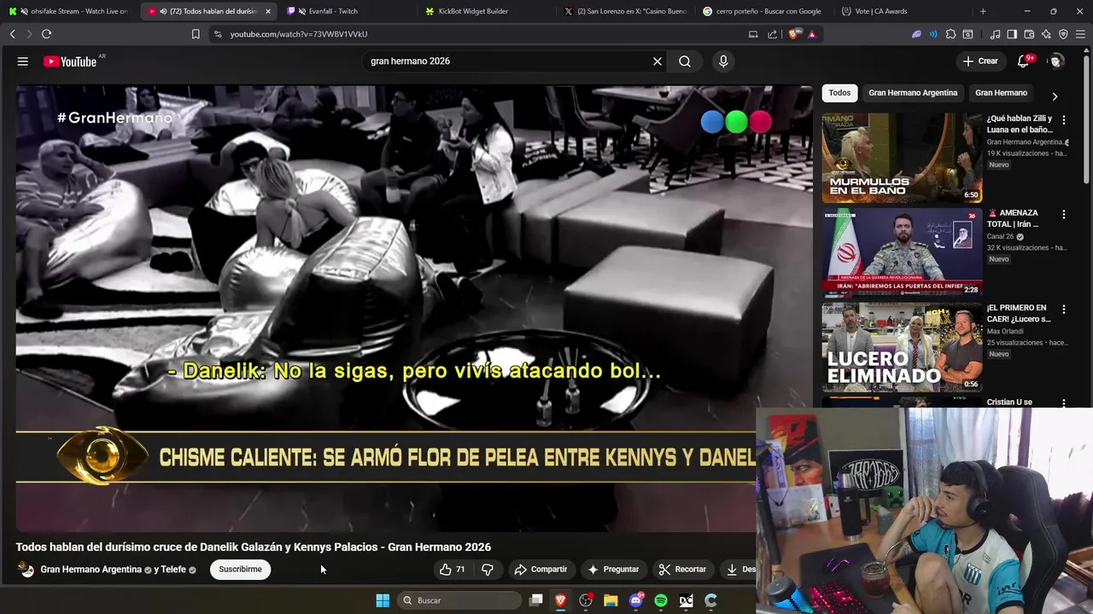
Task: Open Spotify from the taskbar
Action: pos(661,600)
